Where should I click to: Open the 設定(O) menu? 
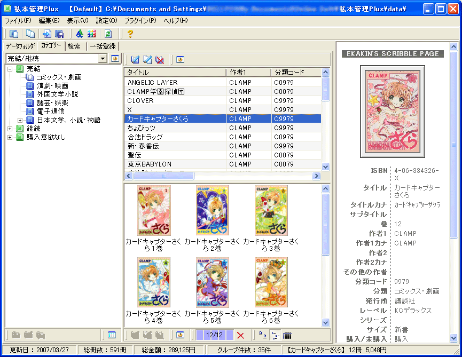point(106,20)
